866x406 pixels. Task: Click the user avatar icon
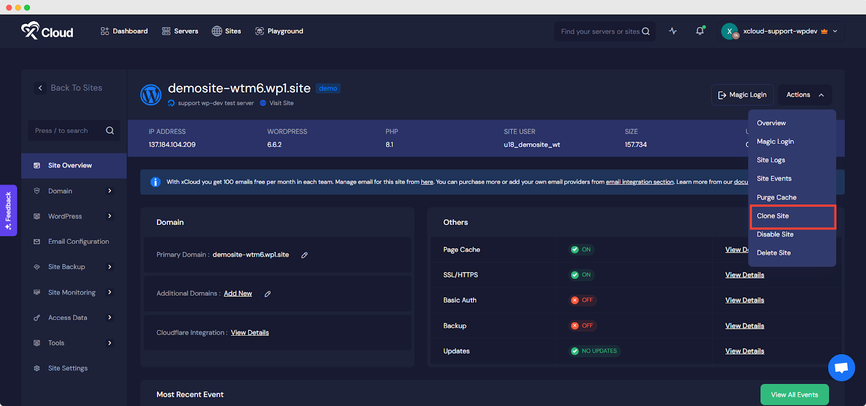click(730, 31)
